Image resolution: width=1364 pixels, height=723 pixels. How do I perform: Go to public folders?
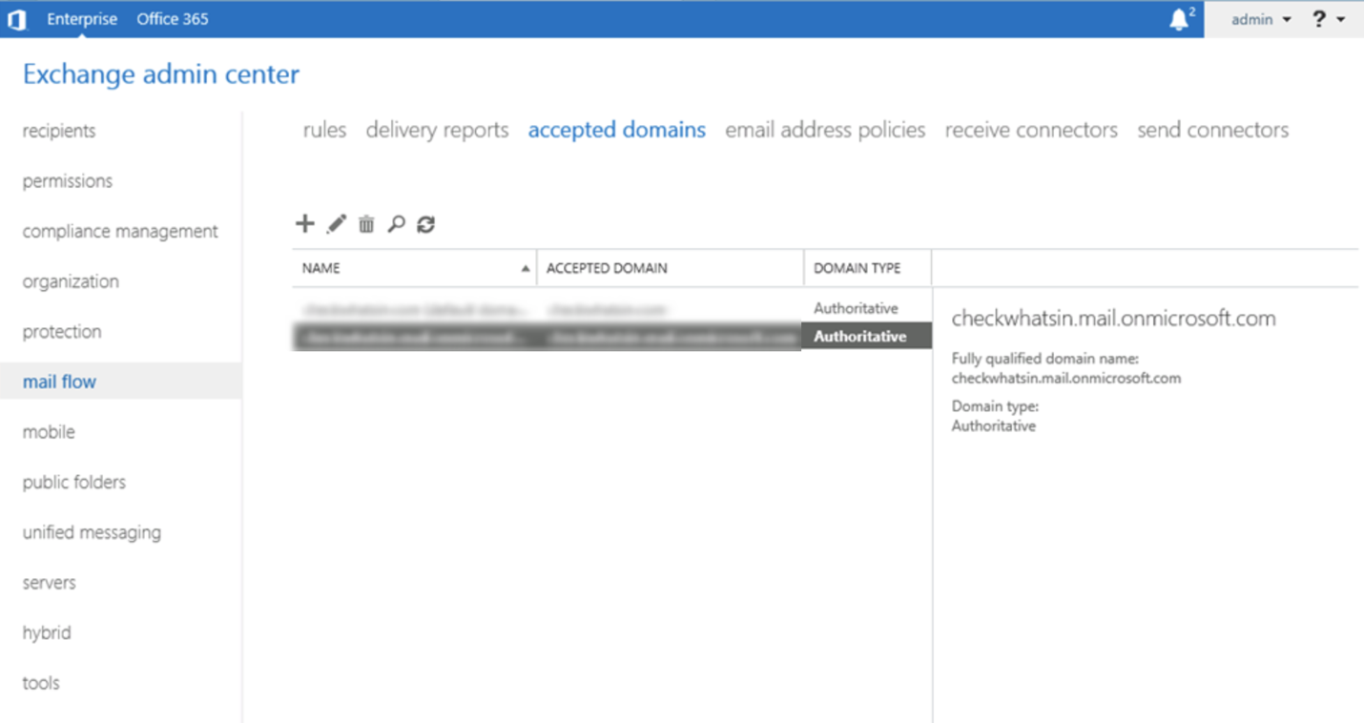[74, 483]
